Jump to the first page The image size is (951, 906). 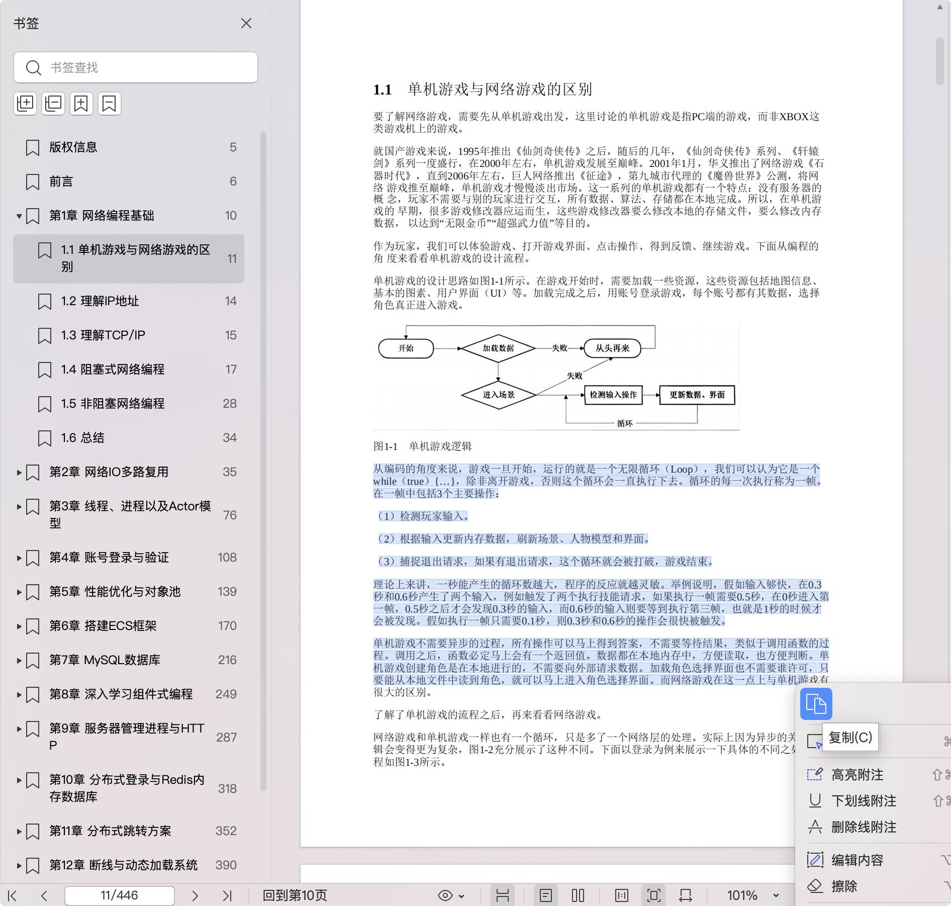(13, 895)
